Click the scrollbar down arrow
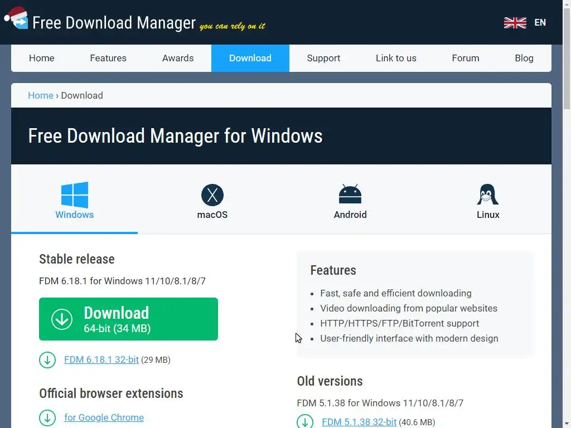 [567, 424]
